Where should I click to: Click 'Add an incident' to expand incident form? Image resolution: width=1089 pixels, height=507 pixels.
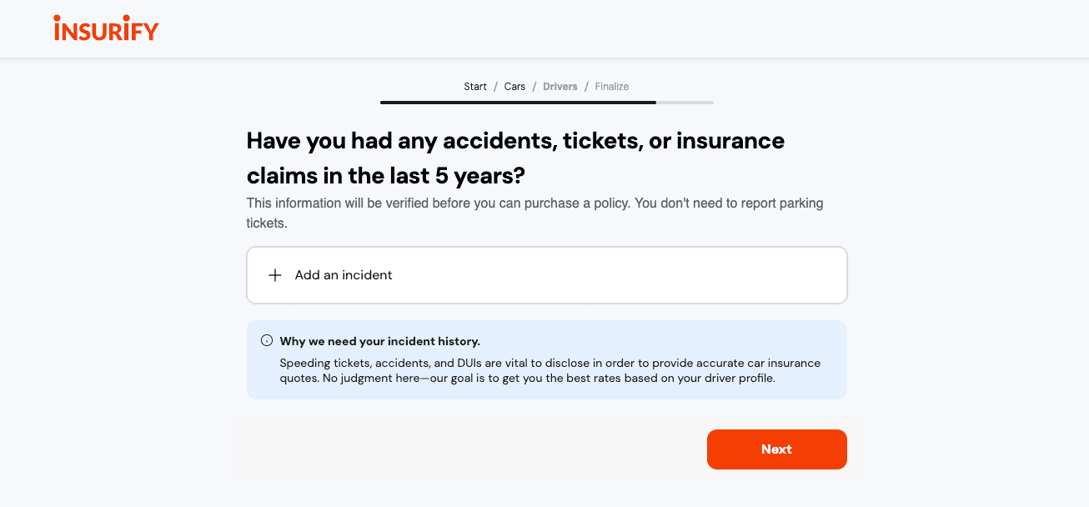[344, 274]
